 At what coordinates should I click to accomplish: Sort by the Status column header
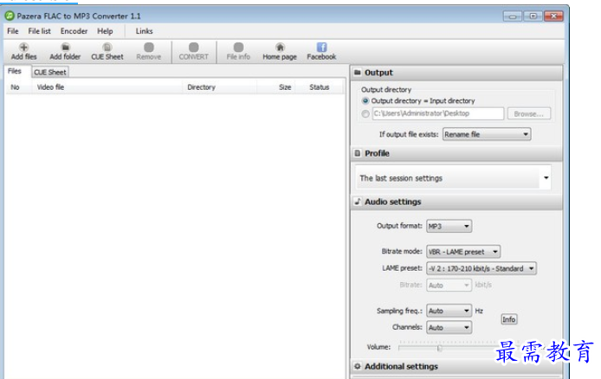coord(320,87)
